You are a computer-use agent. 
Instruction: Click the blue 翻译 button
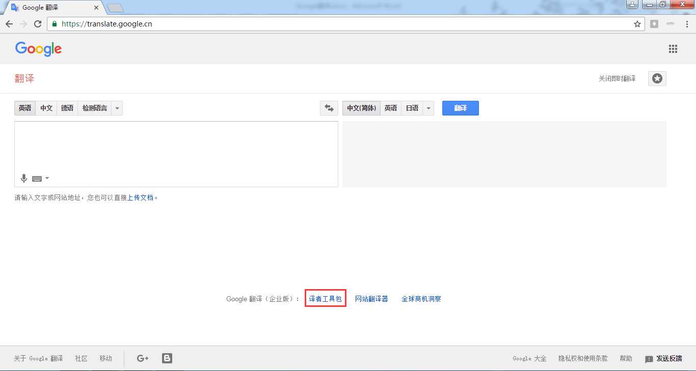pos(461,108)
